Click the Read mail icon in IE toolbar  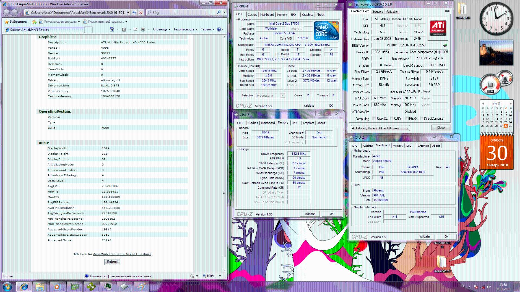tap(135, 29)
